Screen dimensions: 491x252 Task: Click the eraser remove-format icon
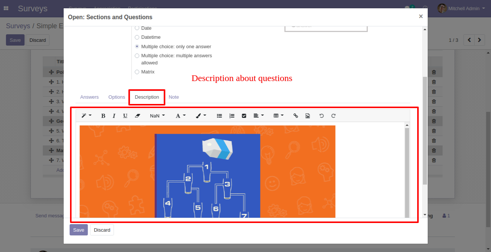coord(137,116)
